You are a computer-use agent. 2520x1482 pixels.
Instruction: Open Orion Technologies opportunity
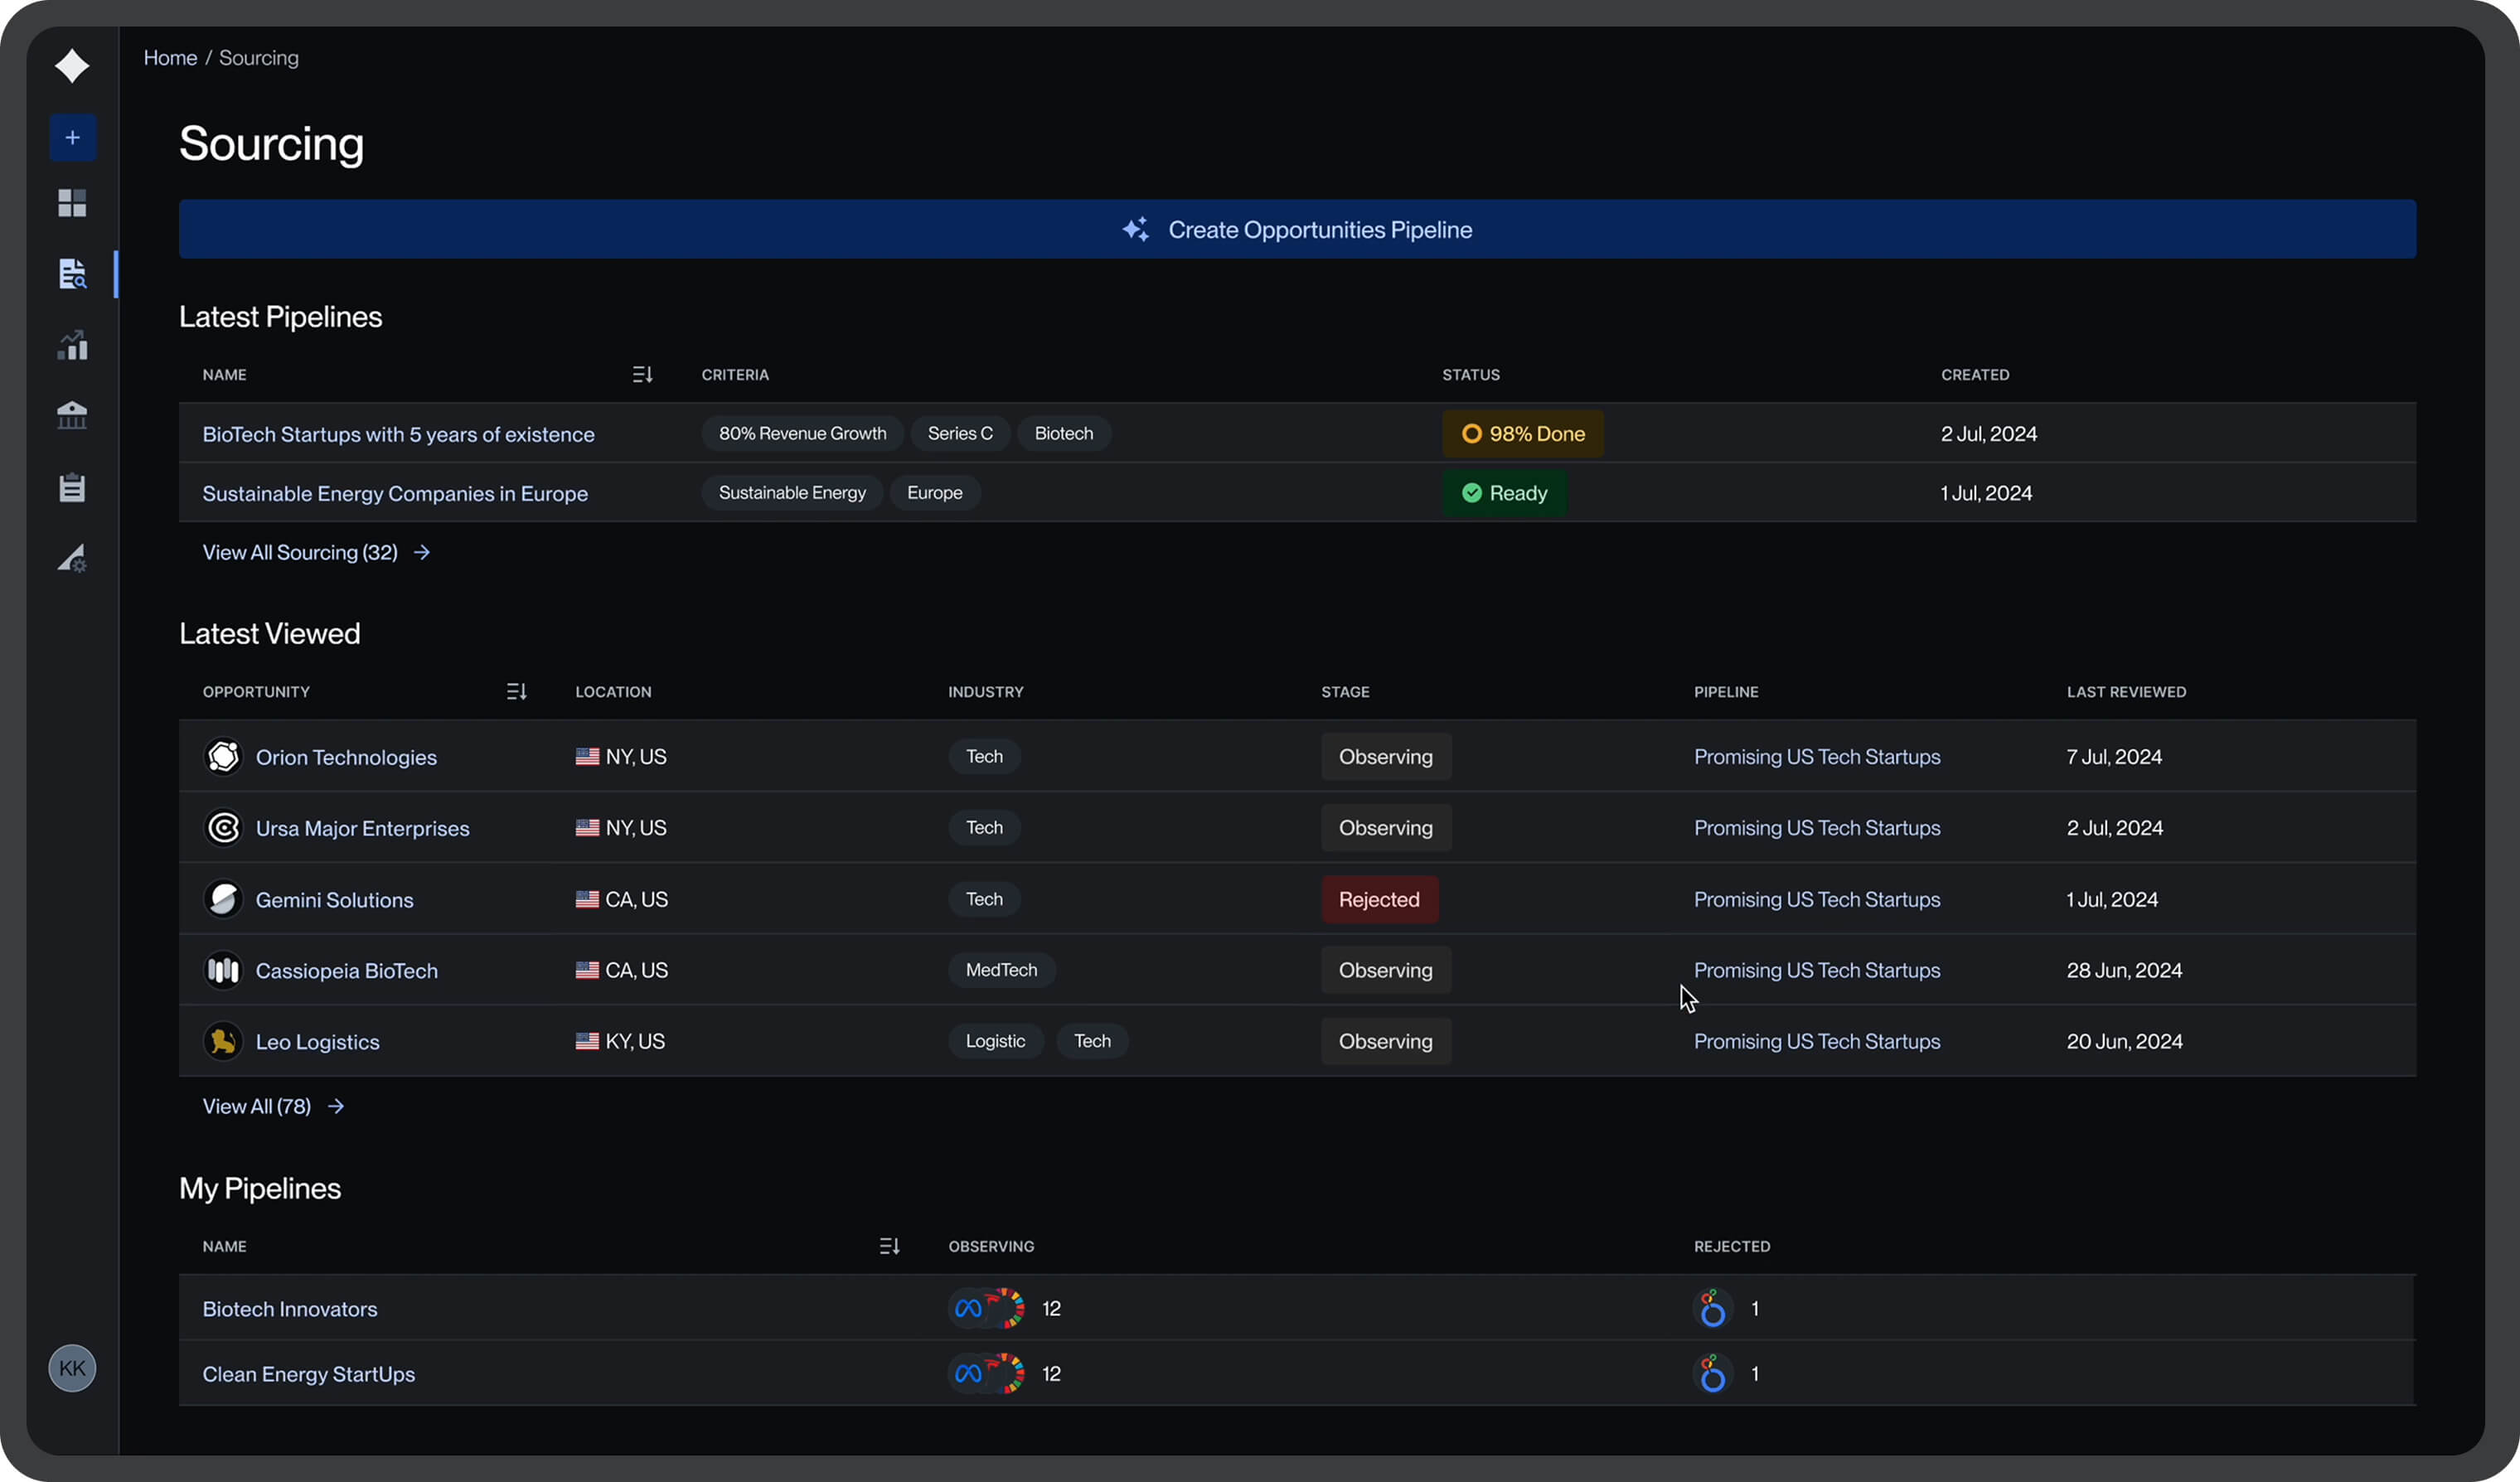tap(346, 757)
